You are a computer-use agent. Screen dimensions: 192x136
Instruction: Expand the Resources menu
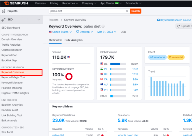(70, 3)
